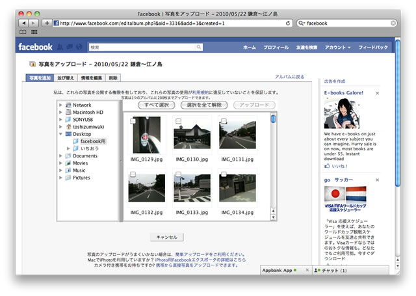The height and width of the screenshot is (296, 416).
Task: Close the E-books Galore ad
Action: 377,93
